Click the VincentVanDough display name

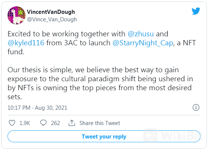(x=51, y=12)
